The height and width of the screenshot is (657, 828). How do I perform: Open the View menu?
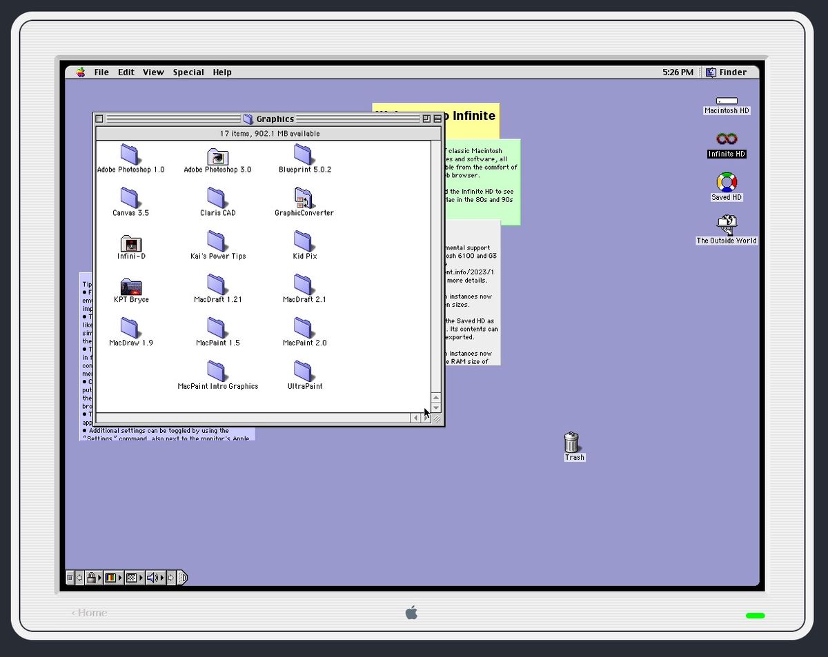click(153, 72)
